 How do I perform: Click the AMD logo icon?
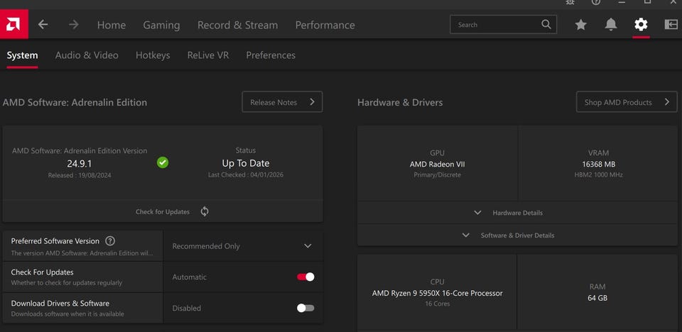(x=13, y=24)
